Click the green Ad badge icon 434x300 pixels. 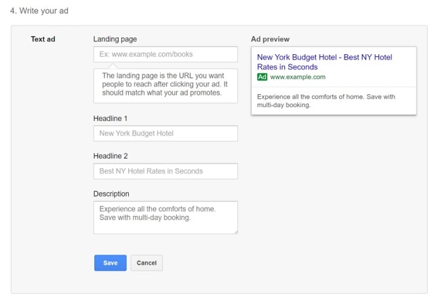pos(262,77)
